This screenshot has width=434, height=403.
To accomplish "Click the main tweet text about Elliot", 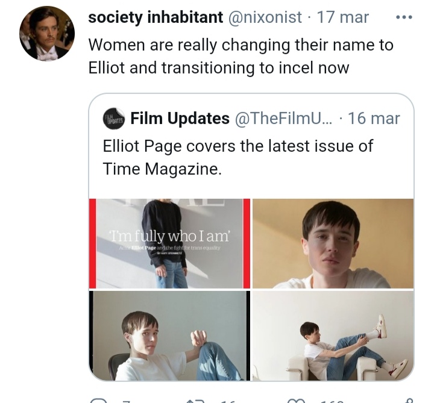I will point(241,56).
